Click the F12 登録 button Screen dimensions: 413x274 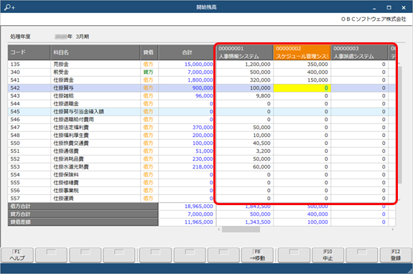(396, 255)
